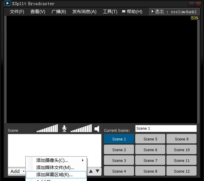The image size is (204, 181).
Task: Click the XSplit Broadcaster logo icon
Action: pyautogui.click(x=7, y=3)
